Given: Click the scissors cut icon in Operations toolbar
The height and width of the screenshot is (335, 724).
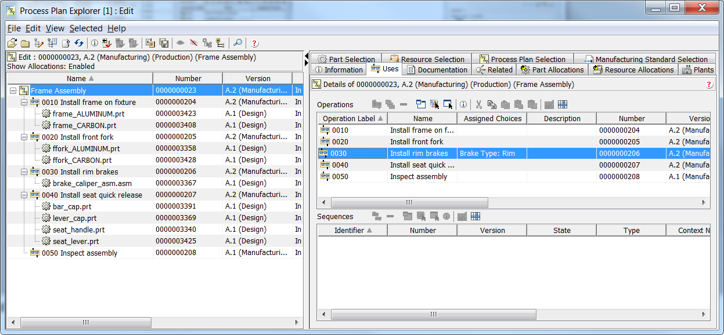Looking at the screenshot, I should (x=479, y=104).
